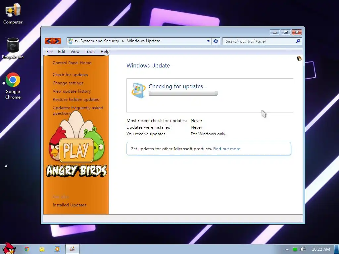Show hidden tray icons arrow
Viewport: 339px width, 254px height.
click(287, 249)
